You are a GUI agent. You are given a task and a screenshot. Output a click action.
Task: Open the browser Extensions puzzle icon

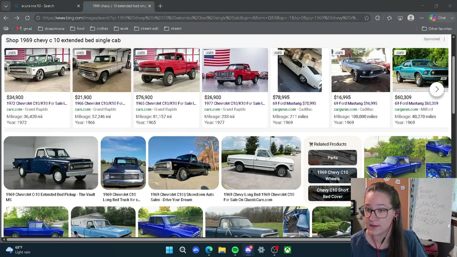click(377, 18)
